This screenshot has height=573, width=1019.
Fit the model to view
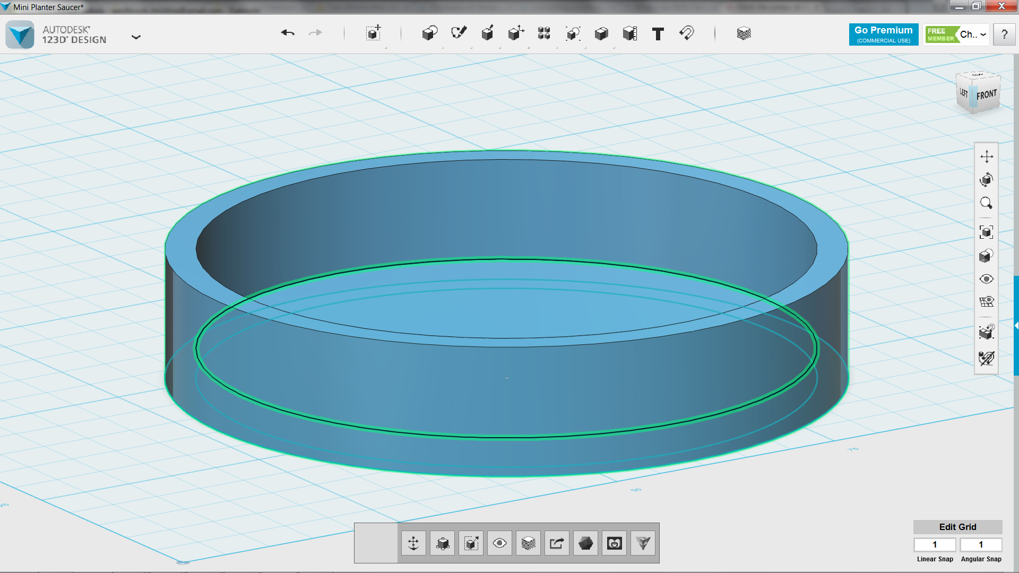(x=987, y=232)
